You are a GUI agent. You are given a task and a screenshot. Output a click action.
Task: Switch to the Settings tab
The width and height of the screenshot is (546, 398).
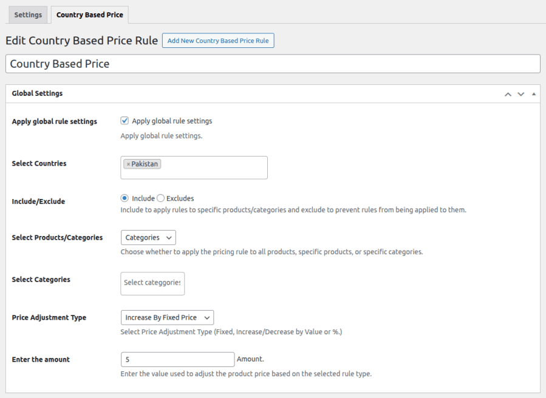tap(28, 15)
